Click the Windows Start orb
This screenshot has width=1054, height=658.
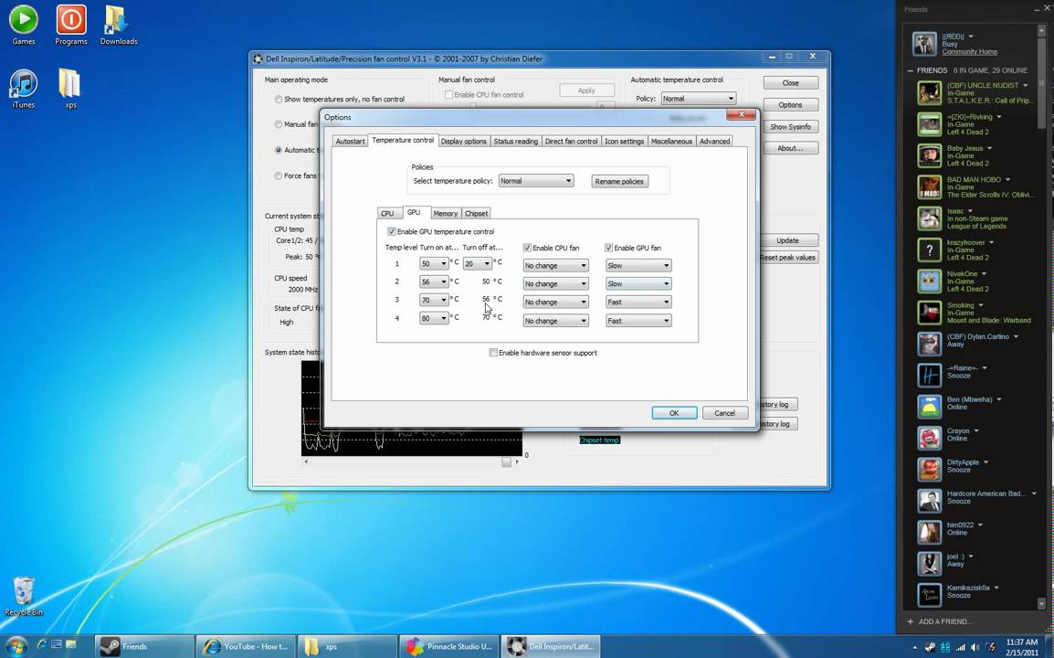click(x=16, y=646)
